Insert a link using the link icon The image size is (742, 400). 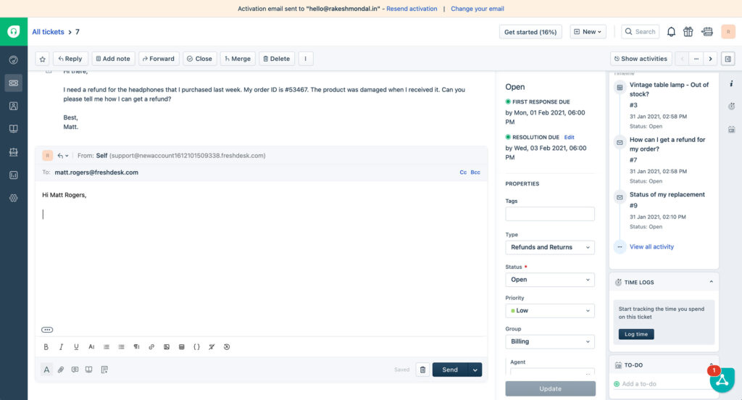[151, 347]
